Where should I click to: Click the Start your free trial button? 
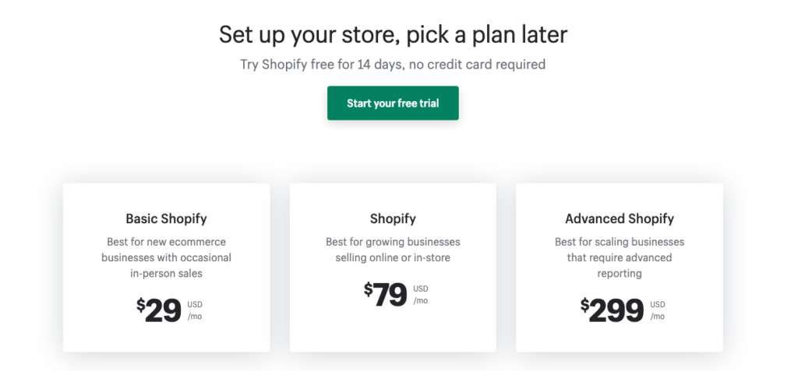coord(393,103)
